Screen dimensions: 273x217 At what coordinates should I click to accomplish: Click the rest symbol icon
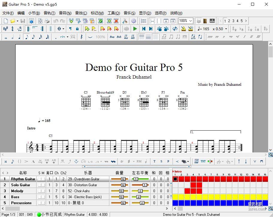[x=81, y=37]
